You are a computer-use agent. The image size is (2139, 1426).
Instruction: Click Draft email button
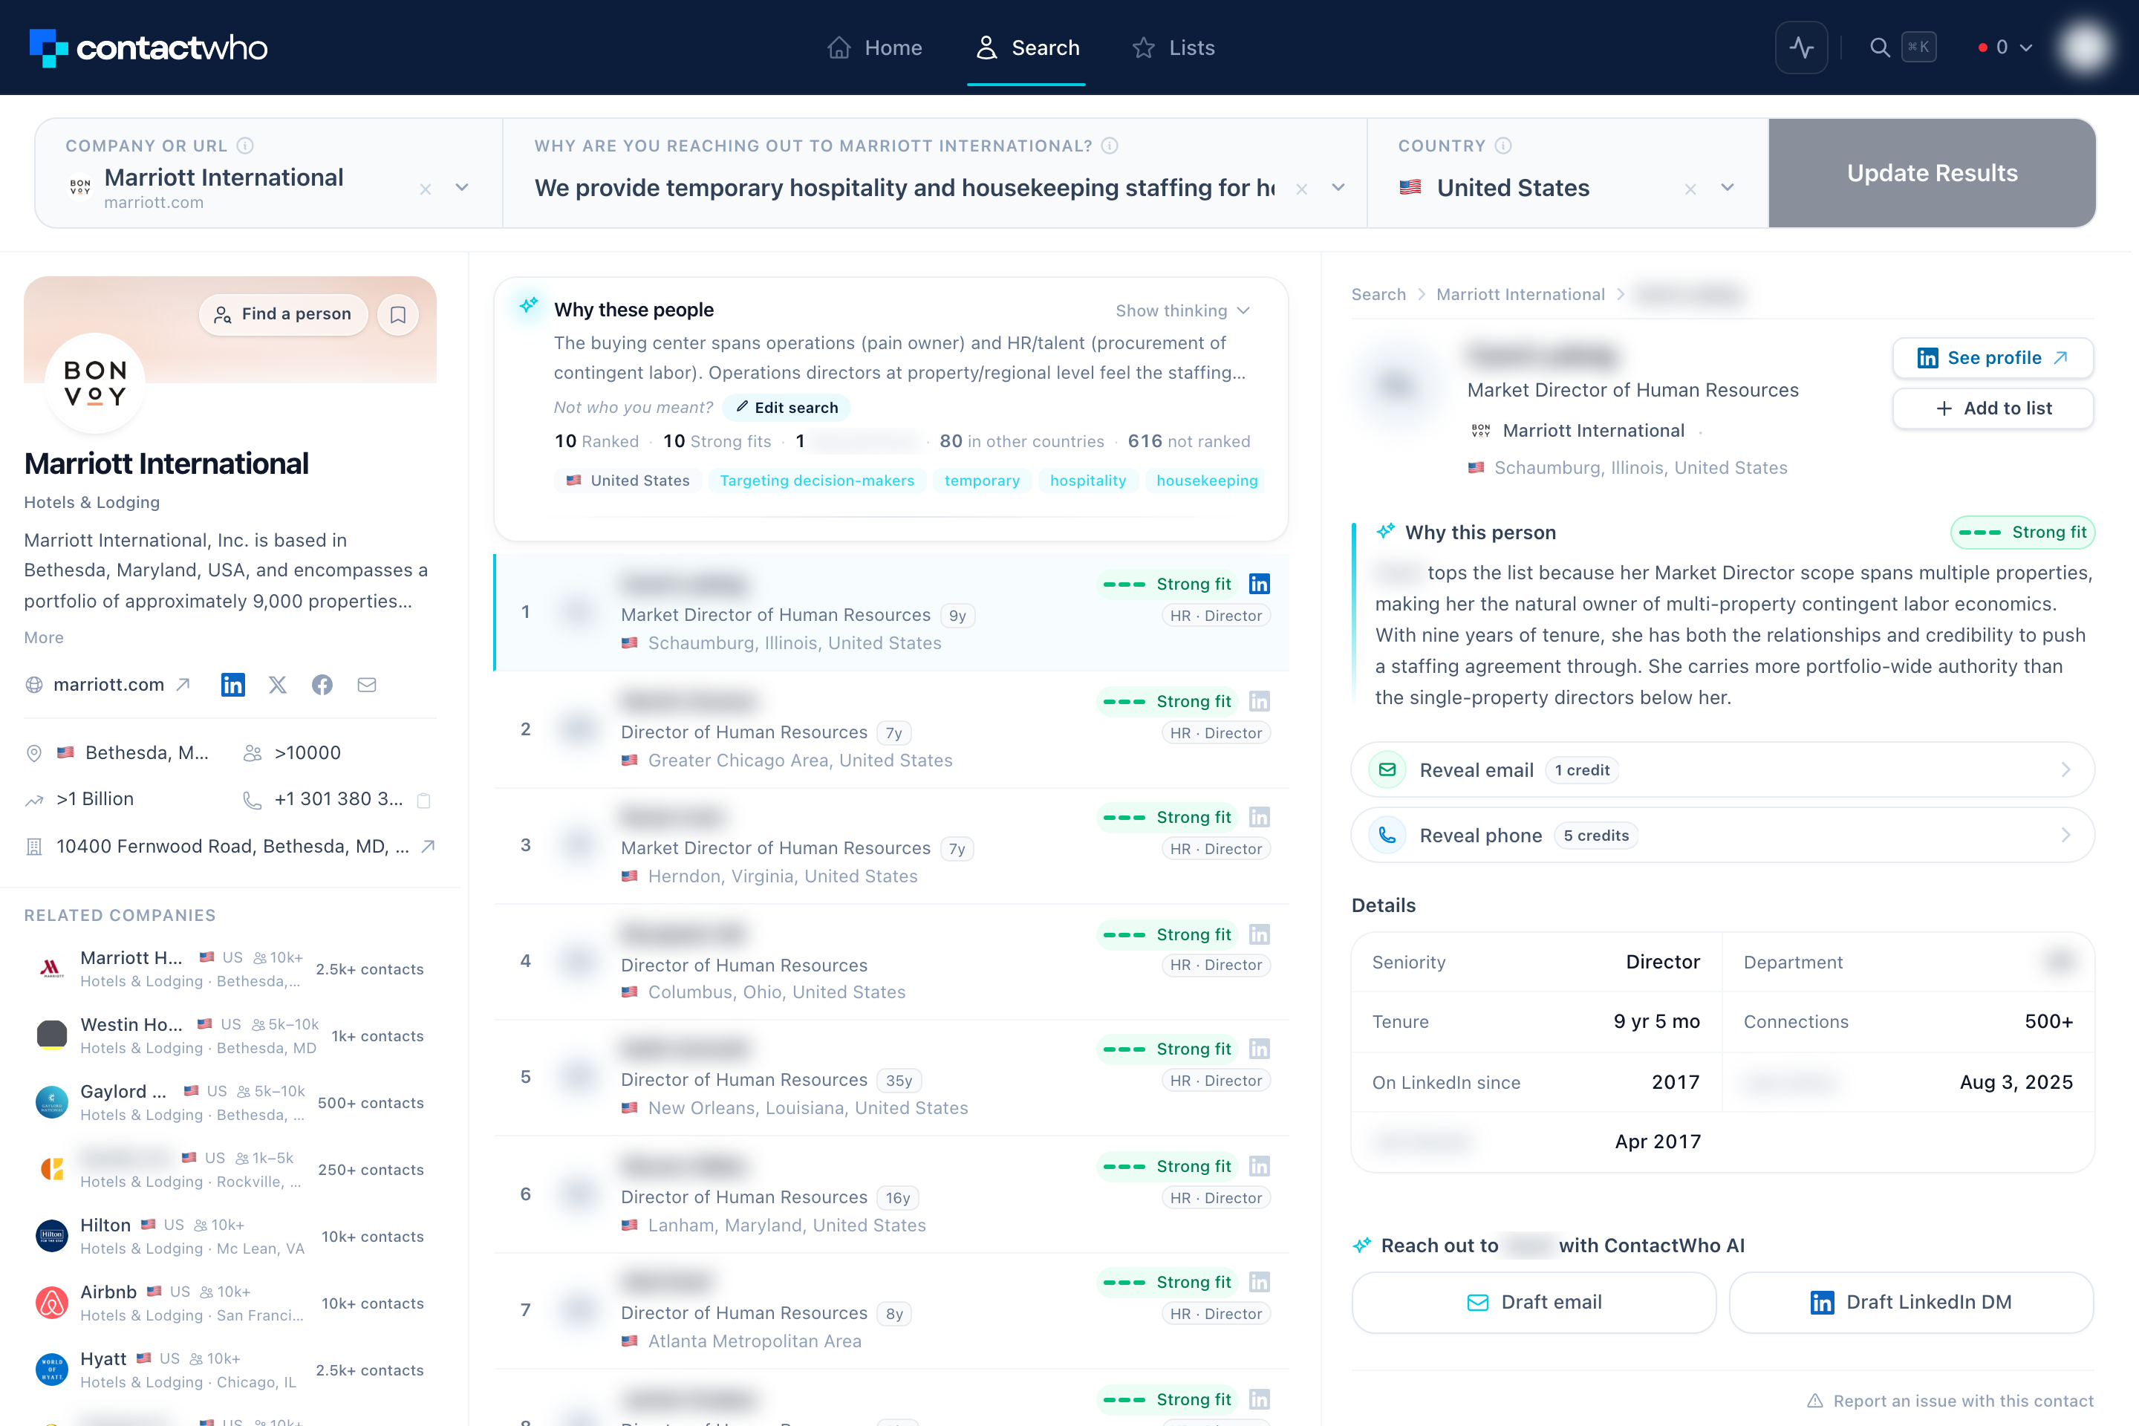[x=1534, y=1302]
